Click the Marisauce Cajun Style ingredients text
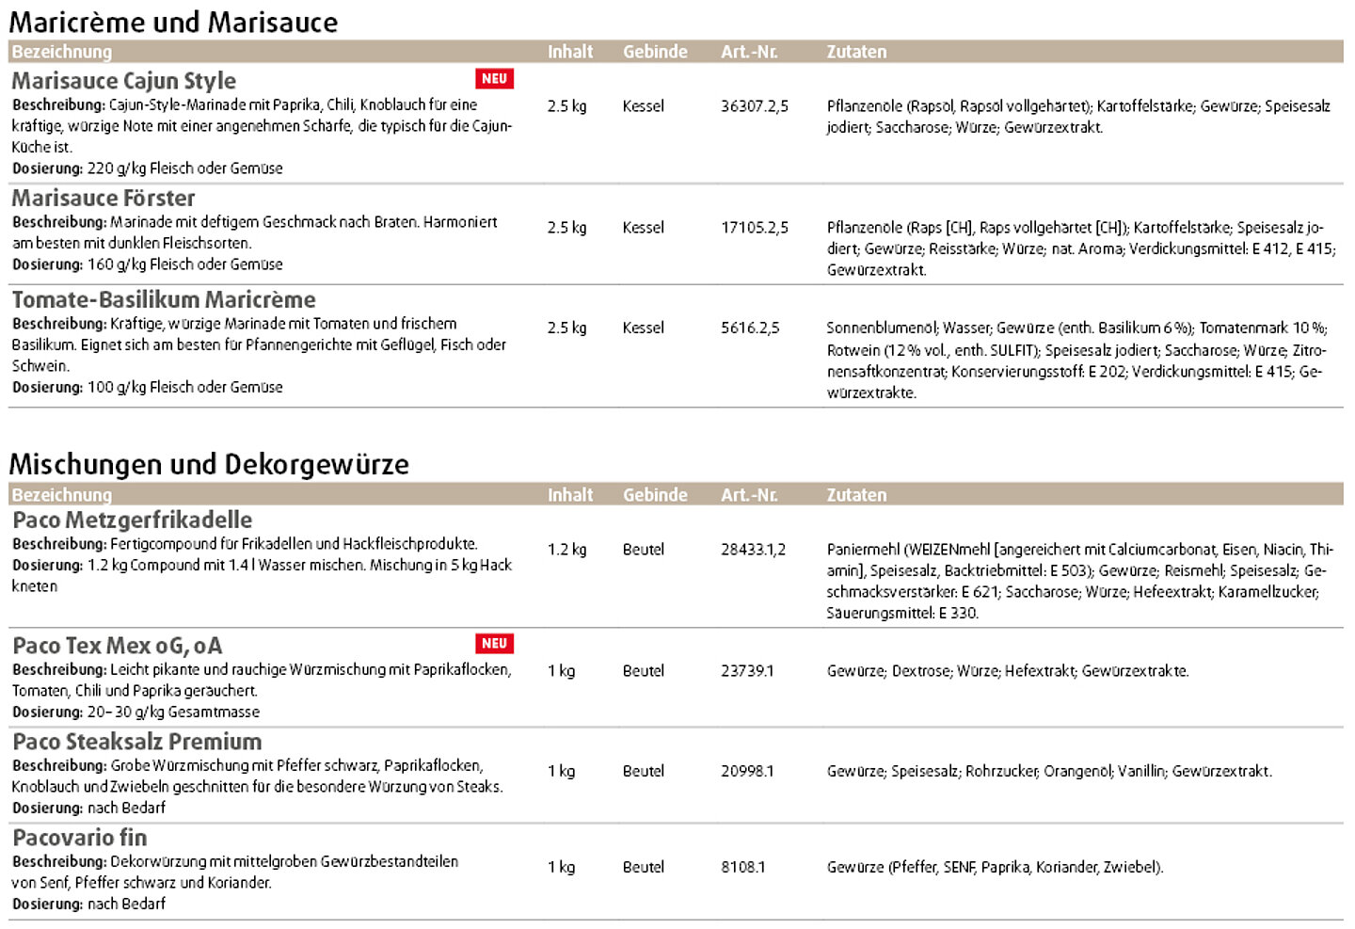This screenshot has width=1355, height=929. (x=1078, y=117)
